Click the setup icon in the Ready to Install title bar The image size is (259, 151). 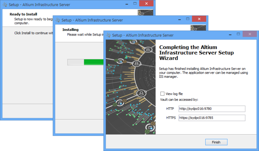pyautogui.click(x=5, y=4)
